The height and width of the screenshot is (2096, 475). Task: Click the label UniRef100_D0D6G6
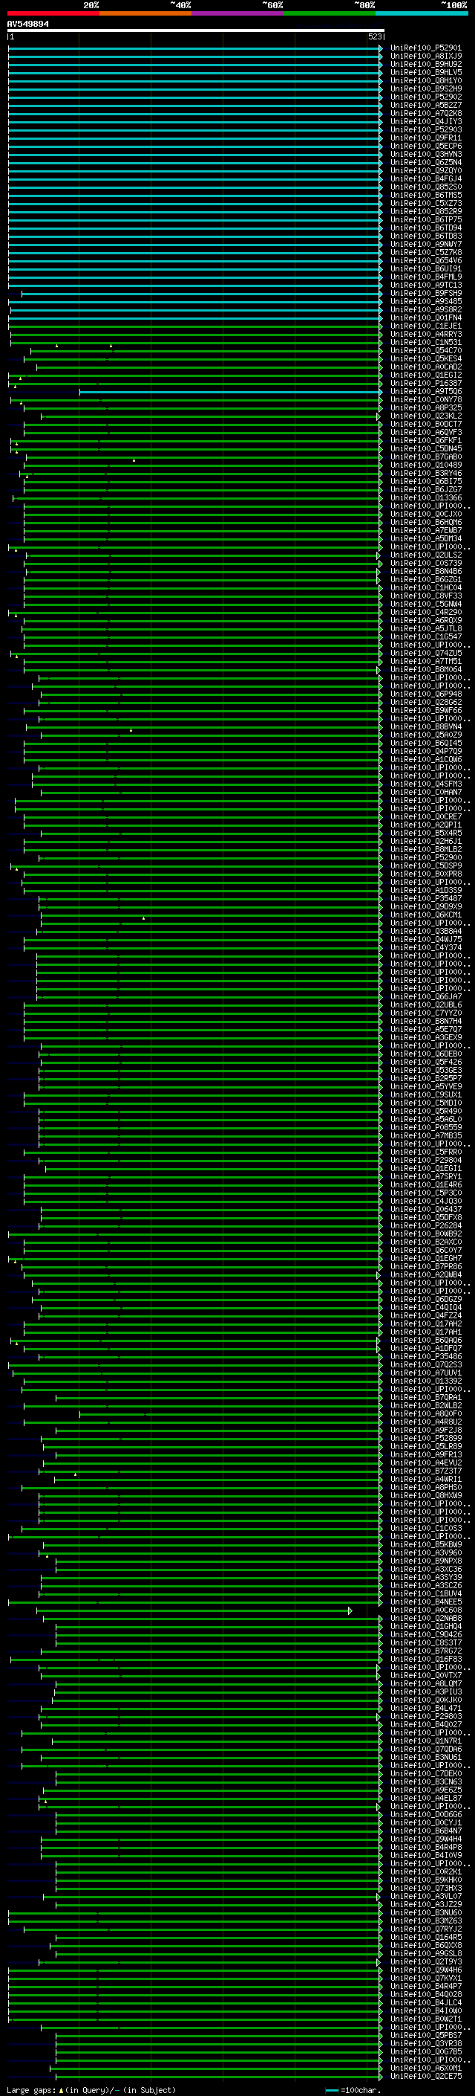tap(426, 1813)
